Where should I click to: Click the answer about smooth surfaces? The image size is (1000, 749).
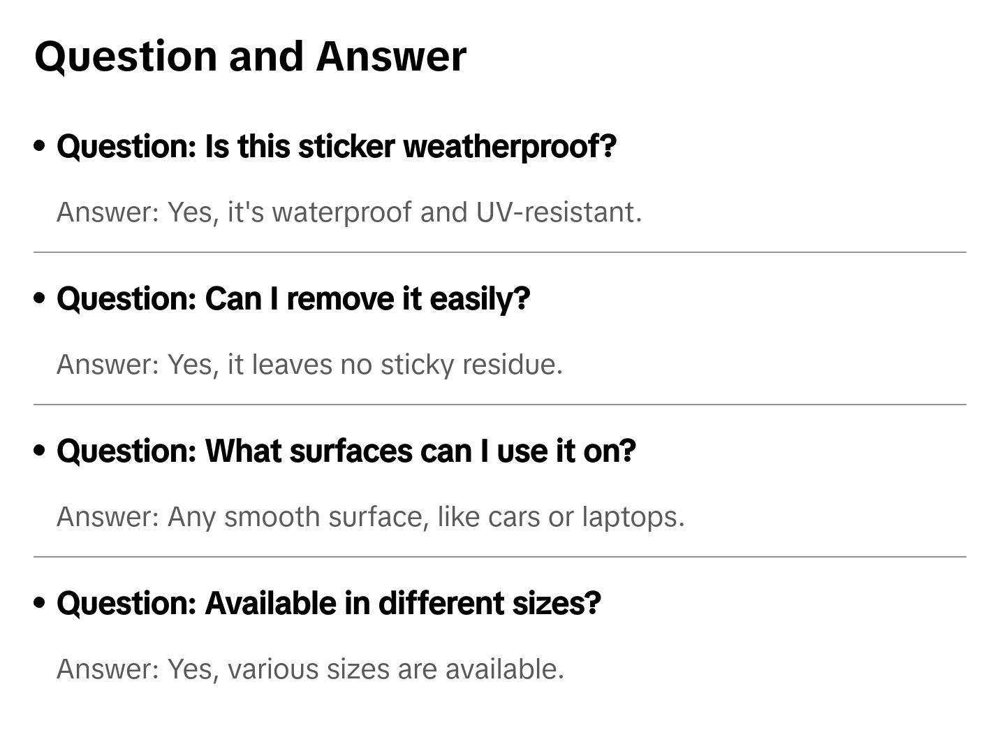(x=370, y=517)
